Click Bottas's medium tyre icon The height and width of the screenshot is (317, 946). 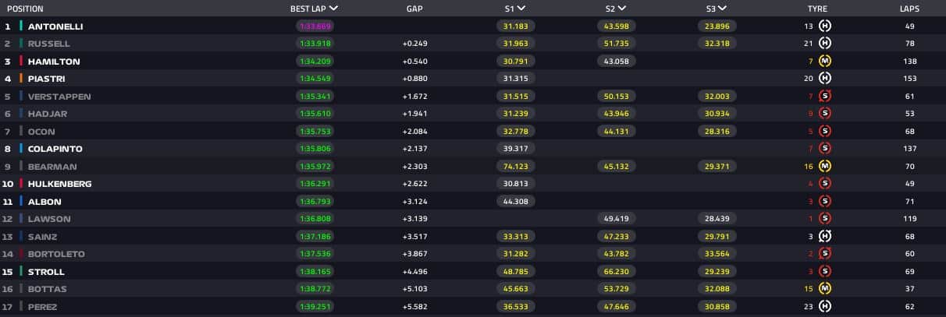(x=826, y=289)
